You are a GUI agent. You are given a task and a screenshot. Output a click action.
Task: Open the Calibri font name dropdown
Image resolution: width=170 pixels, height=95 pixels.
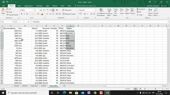point(33,10)
